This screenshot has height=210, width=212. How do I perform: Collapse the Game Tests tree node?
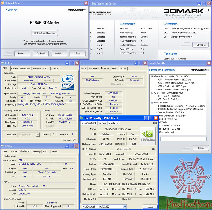152,76
